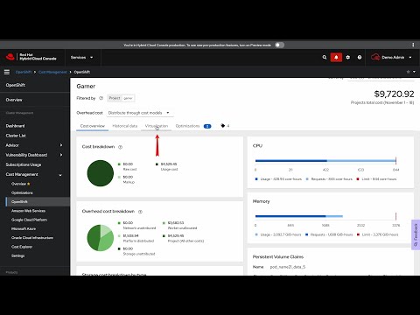420x315 pixels.
Task: Click the CPU usage bar
Action: 325,161
